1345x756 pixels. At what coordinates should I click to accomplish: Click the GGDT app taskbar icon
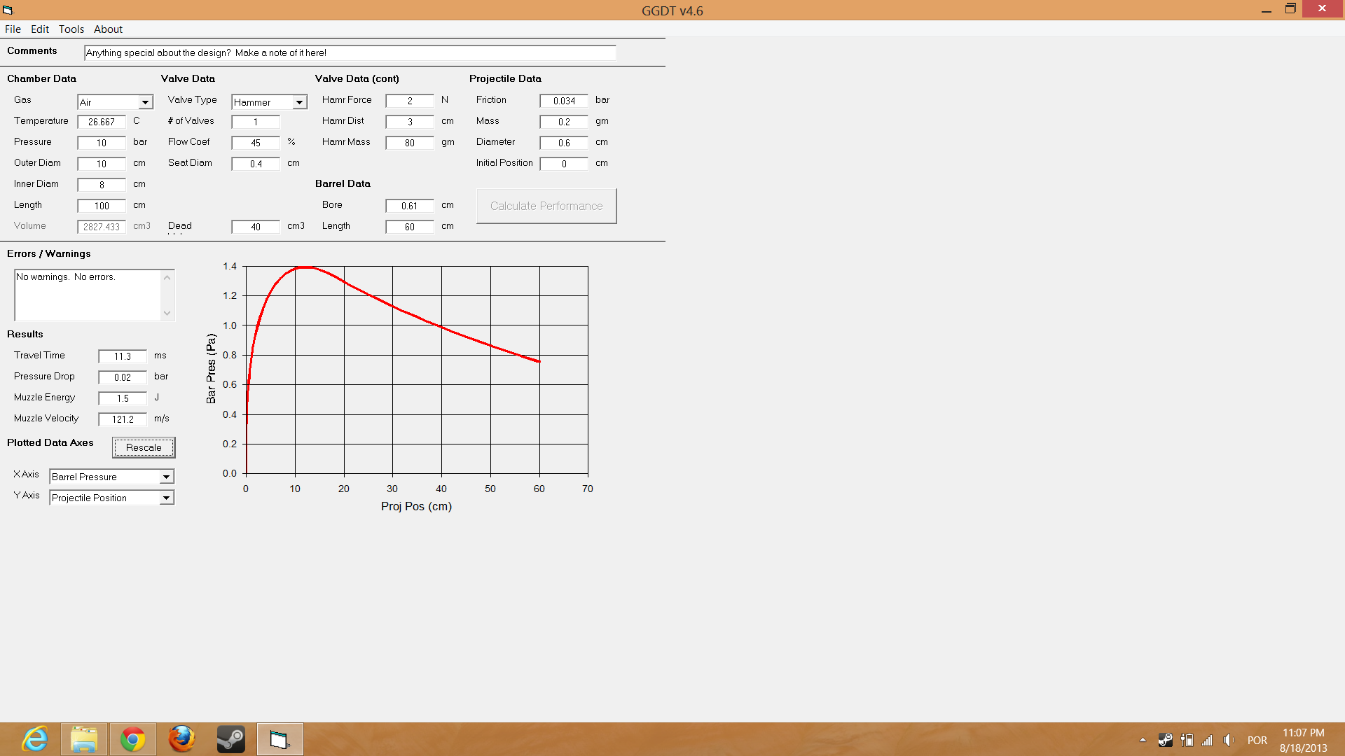click(x=280, y=739)
